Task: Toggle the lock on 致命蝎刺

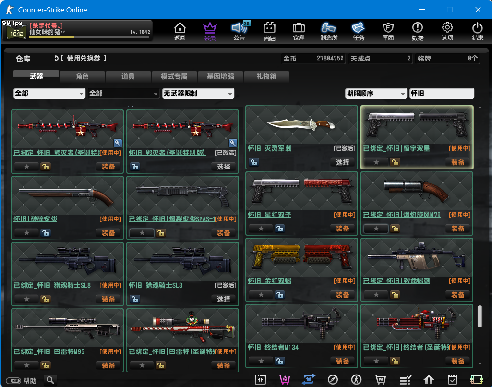Action: tap(395, 295)
